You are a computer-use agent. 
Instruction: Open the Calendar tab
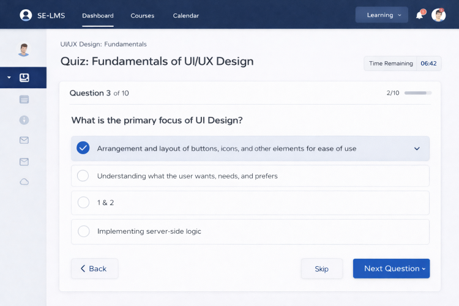(x=186, y=16)
